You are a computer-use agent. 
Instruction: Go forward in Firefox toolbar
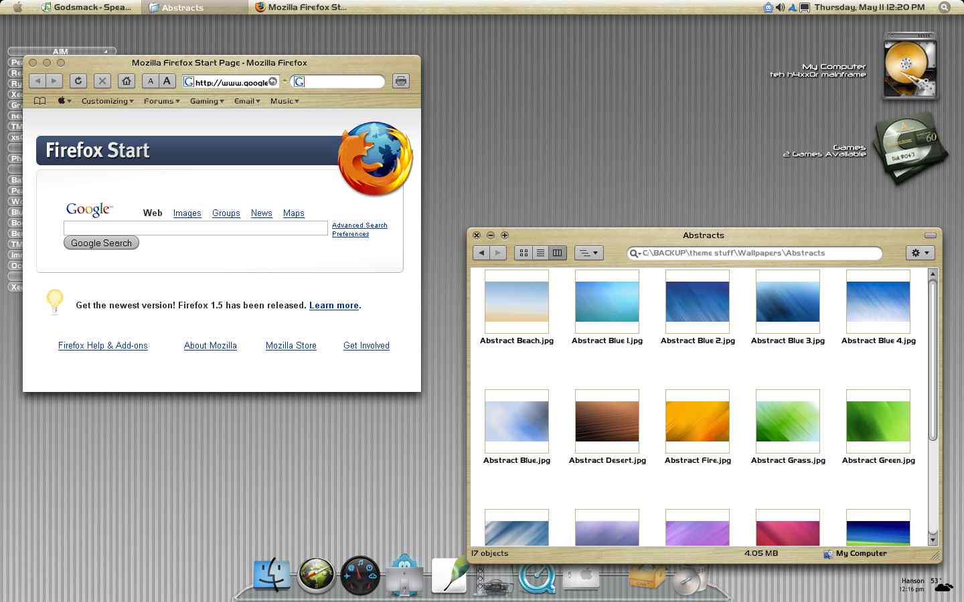coord(54,81)
